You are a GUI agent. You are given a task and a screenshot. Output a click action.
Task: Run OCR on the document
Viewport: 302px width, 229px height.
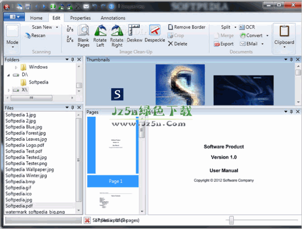tap(247, 27)
